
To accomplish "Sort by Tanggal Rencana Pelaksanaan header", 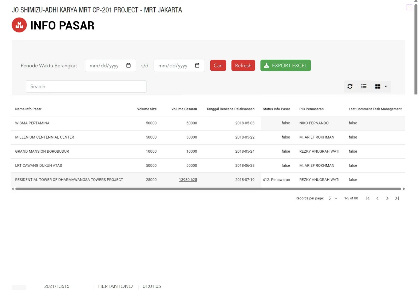I will tap(230, 109).
